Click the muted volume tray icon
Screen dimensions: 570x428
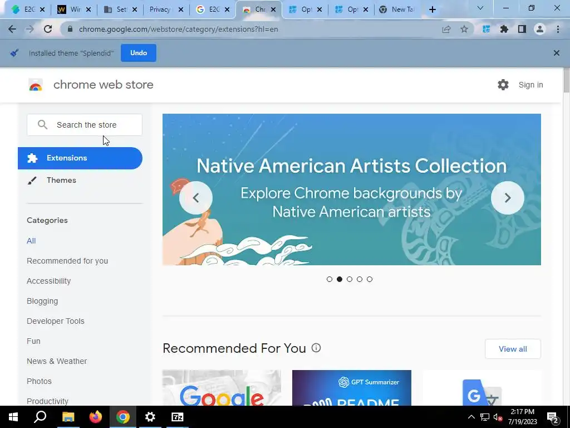498,417
